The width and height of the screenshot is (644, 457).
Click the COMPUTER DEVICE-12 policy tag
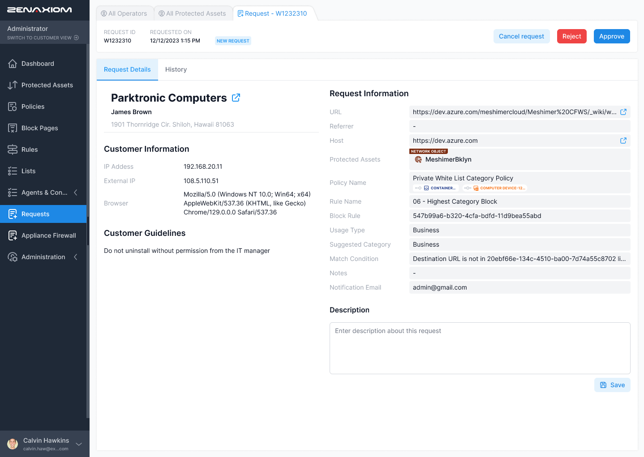[495, 188]
